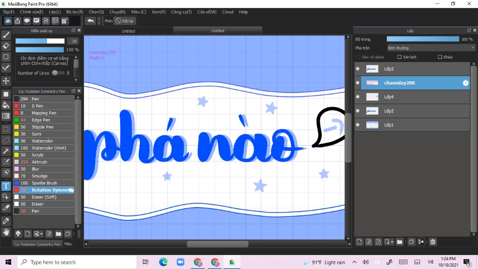Open the Zoom app from the taskbar
The image size is (478, 269).
(x=181, y=262)
